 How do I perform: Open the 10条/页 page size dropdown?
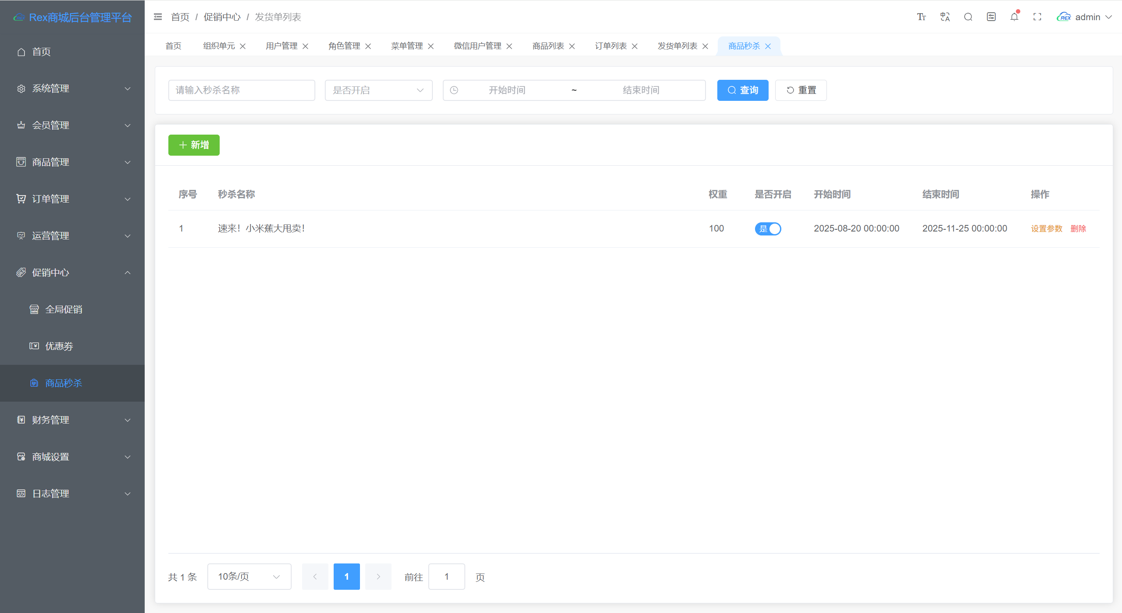(249, 576)
